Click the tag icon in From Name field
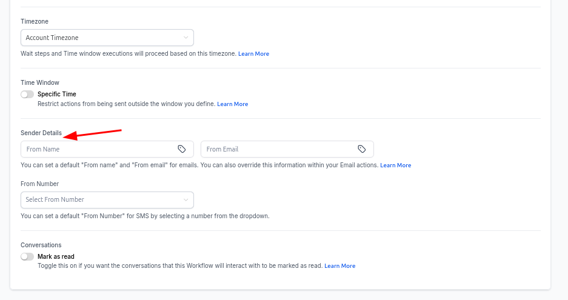 [x=181, y=149]
